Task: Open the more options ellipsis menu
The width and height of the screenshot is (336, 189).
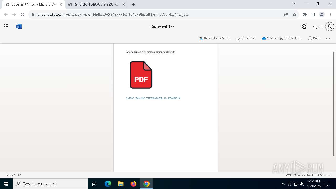Action: pos(328,38)
